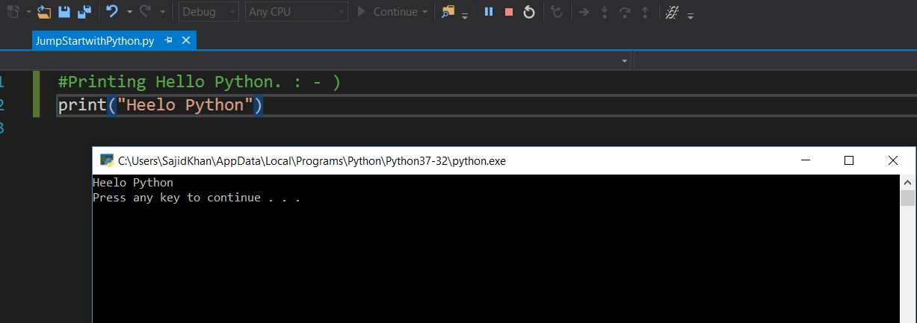Pause debugging with the Break All icon
Image resolution: width=917 pixels, height=323 pixels.
(489, 12)
